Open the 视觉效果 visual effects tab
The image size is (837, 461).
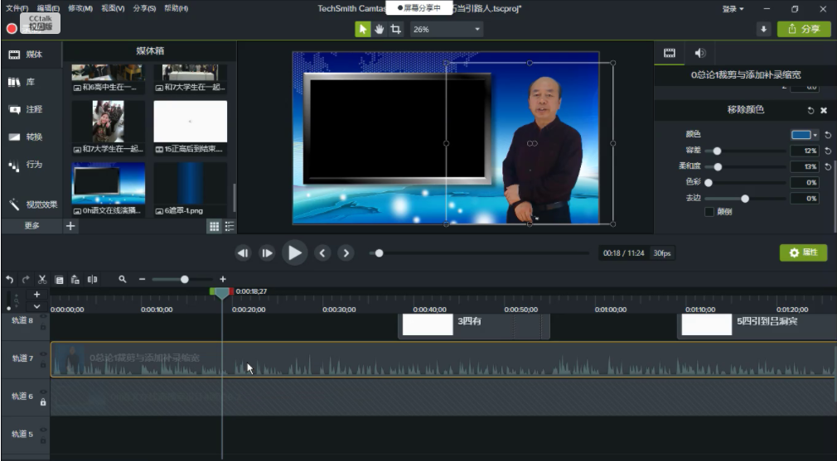click(x=32, y=204)
